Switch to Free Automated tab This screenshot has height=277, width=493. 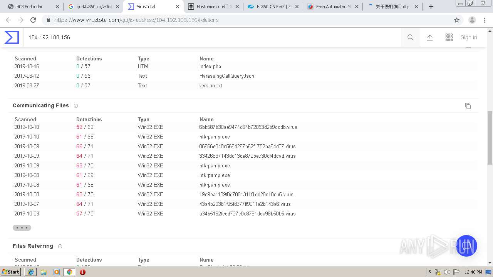pos(333,7)
